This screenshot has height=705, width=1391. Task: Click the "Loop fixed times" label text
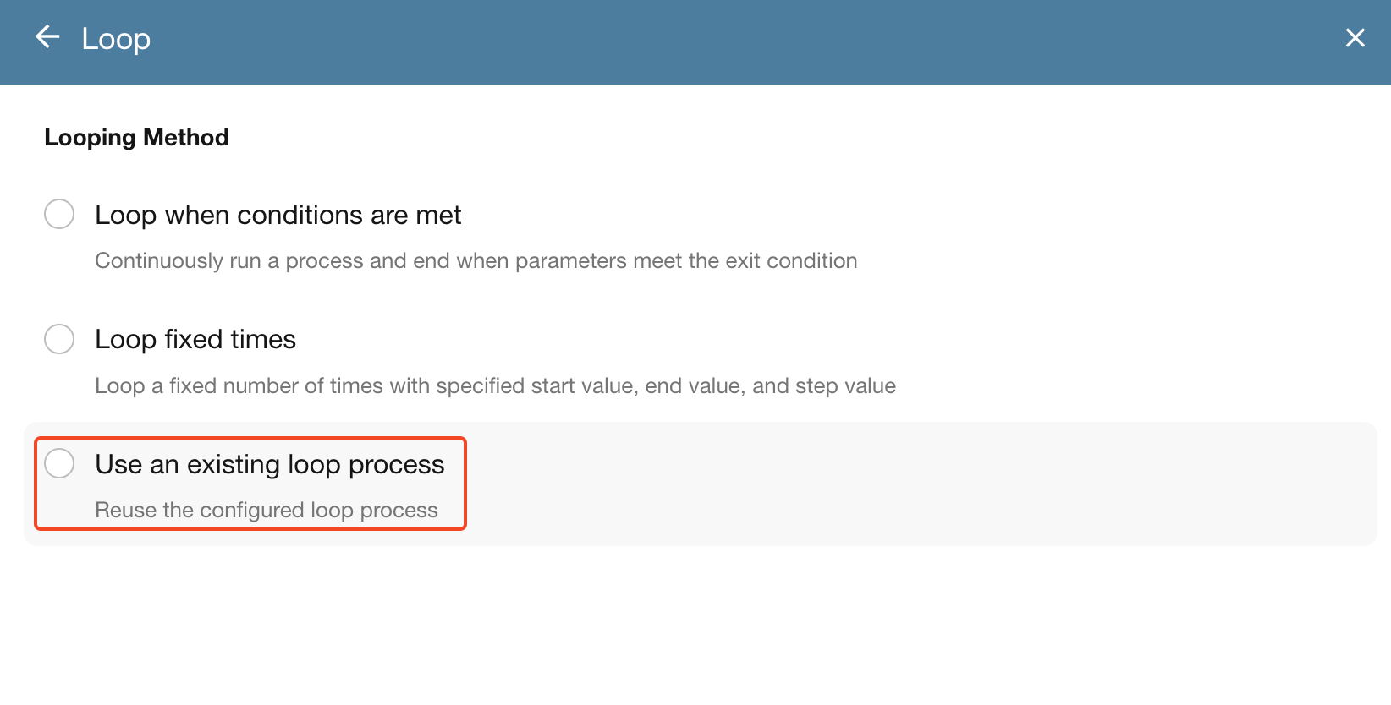[195, 340]
